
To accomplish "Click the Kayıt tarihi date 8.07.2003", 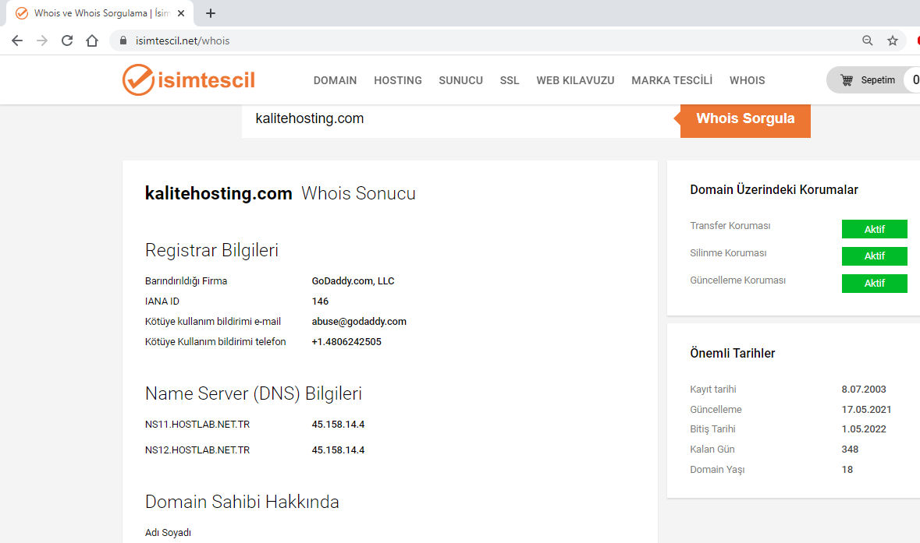I will 864,389.
